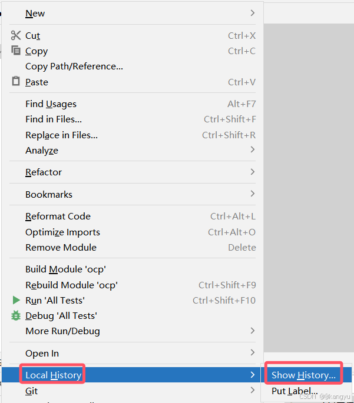Choose Rebuild Module 'ocp'

133,285
